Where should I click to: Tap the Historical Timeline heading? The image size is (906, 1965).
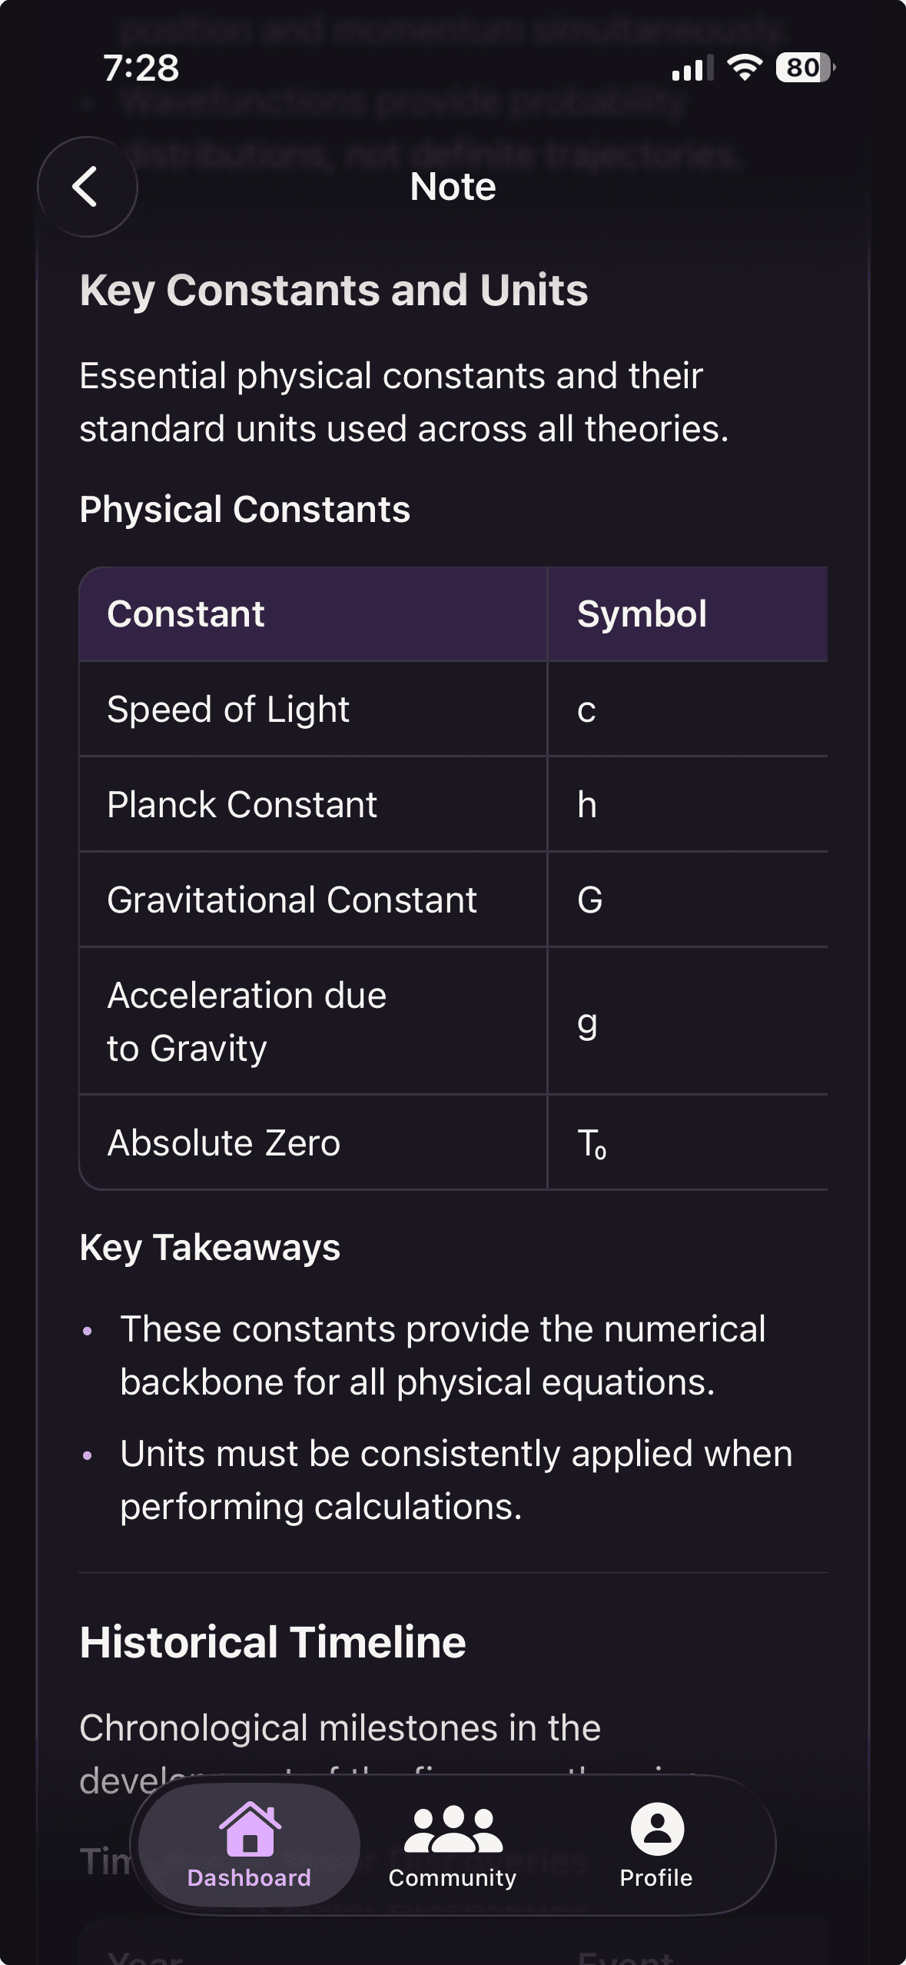point(273,1642)
